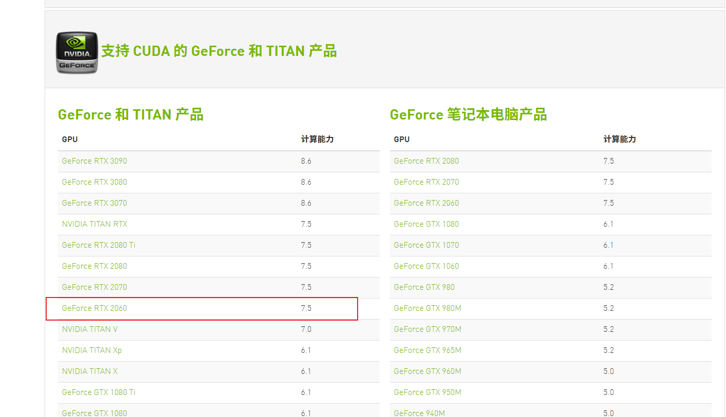This screenshot has height=417, width=726.
Task: Click the 5.2 value in the GTX 980 row
Action: [609, 287]
